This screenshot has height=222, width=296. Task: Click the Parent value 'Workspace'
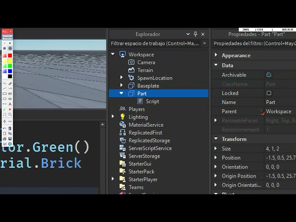(x=278, y=111)
